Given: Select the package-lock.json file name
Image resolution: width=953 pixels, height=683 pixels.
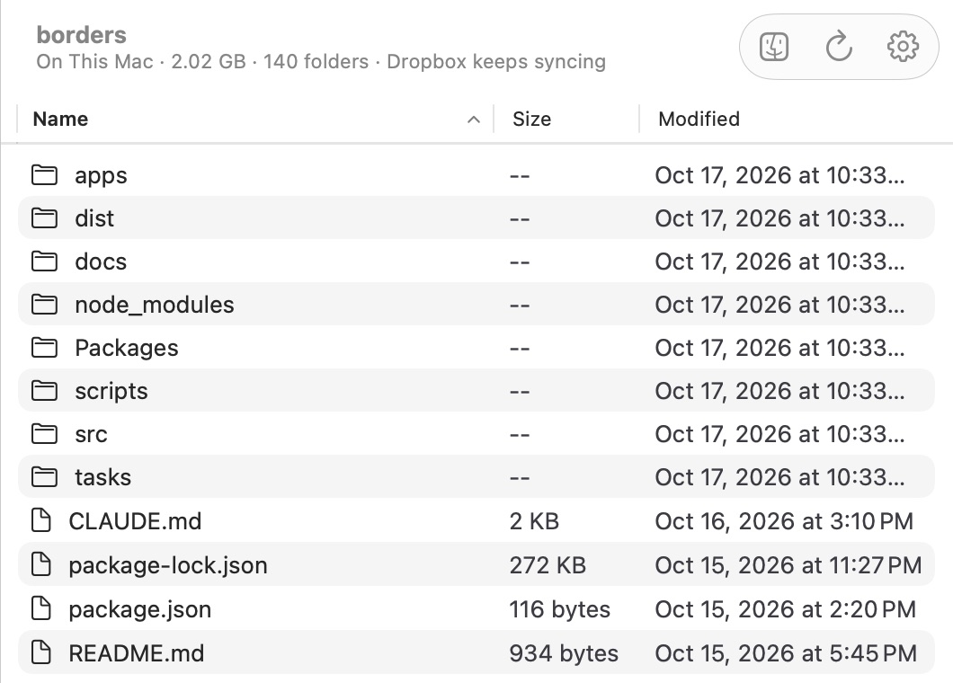Looking at the screenshot, I should click(168, 565).
